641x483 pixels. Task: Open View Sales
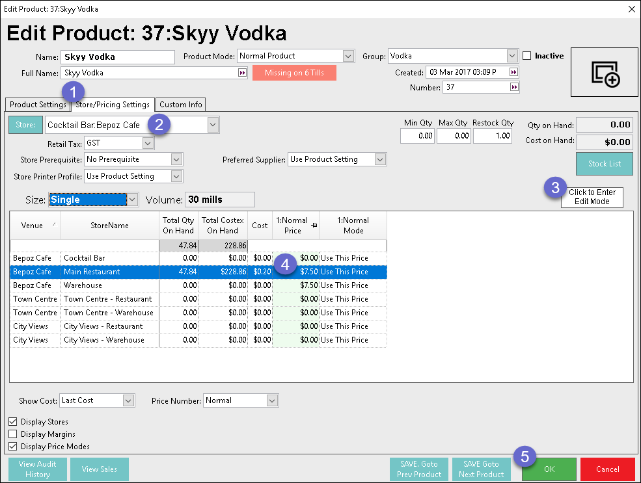[100, 469]
